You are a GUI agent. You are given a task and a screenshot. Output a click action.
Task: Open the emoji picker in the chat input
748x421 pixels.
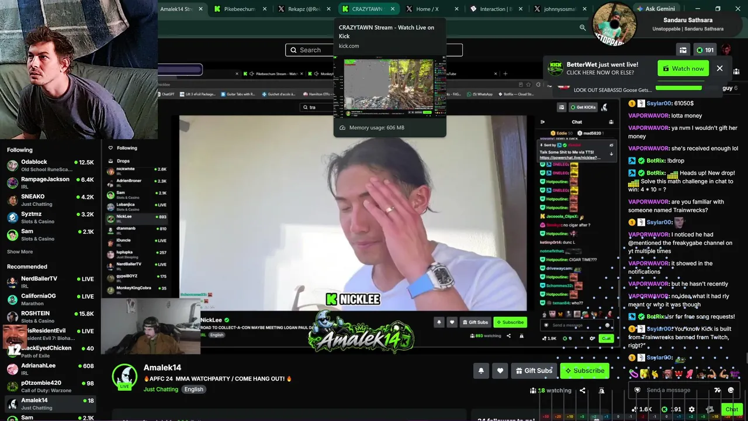click(x=730, y=390)
